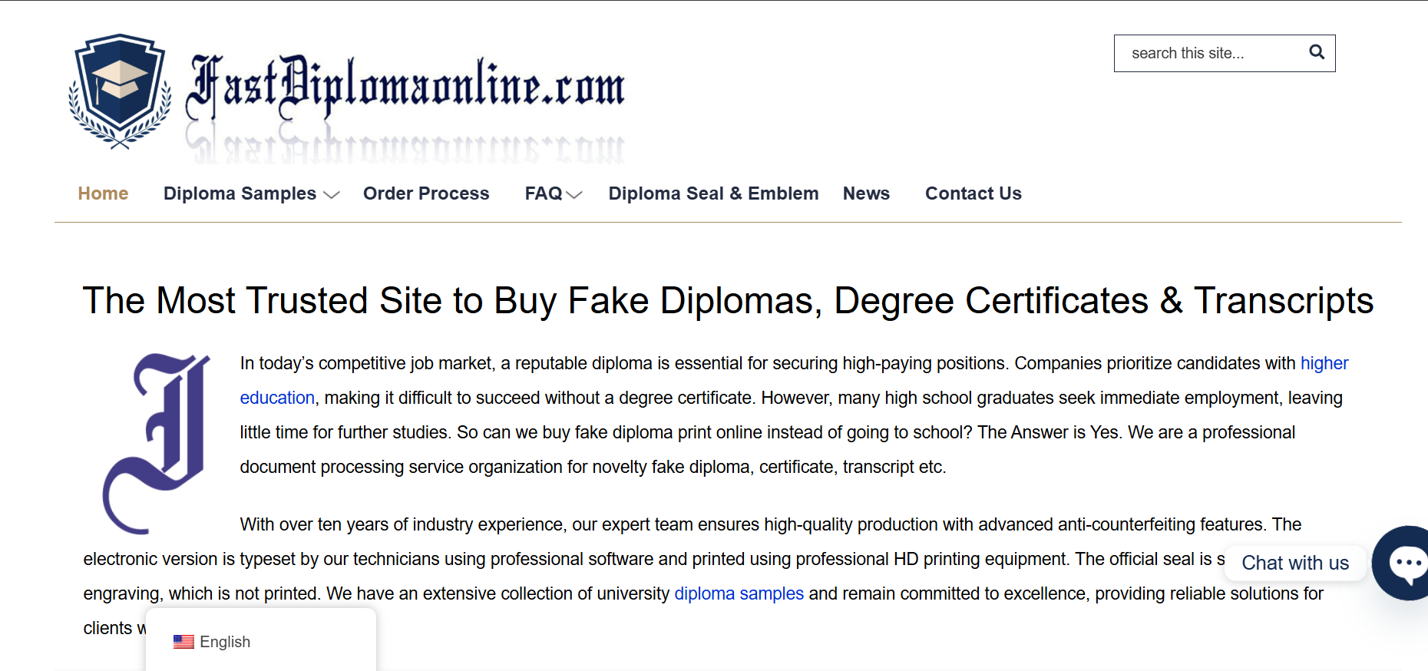Click the Diploma Samples menu label

point(240,193)
